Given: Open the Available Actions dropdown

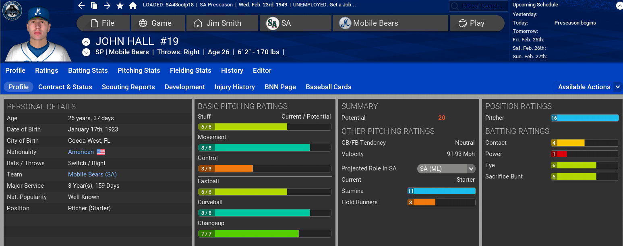Looking at the screenshot, I should click(588, 87).
